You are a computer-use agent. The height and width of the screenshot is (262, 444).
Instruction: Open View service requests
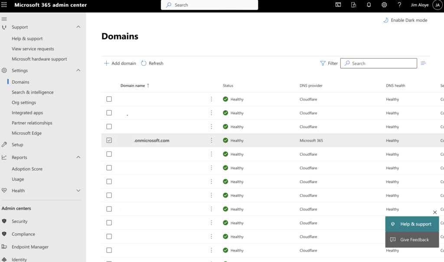pyautogui.click(x=33, y=49)
